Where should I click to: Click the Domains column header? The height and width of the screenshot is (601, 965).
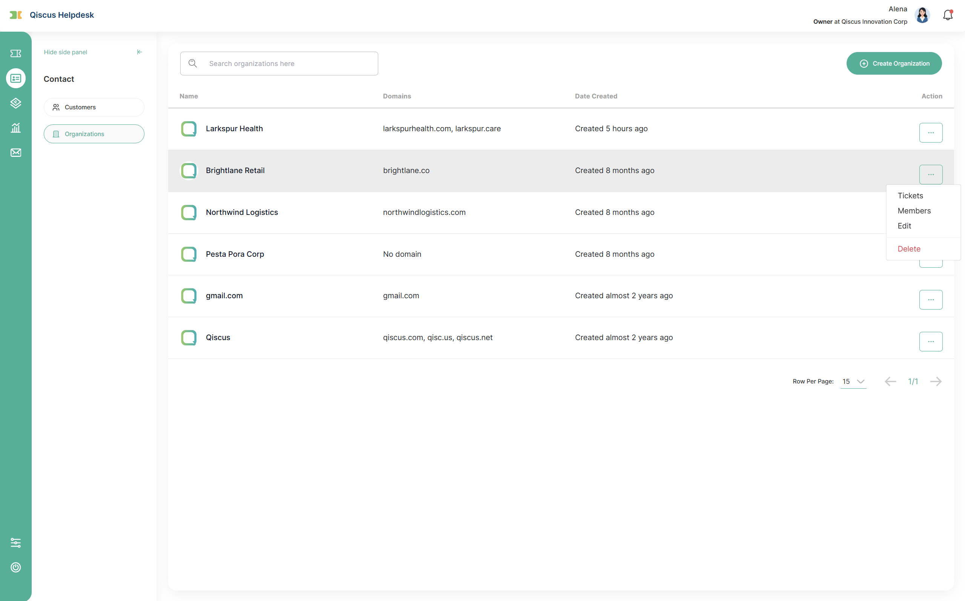[397, 96]
